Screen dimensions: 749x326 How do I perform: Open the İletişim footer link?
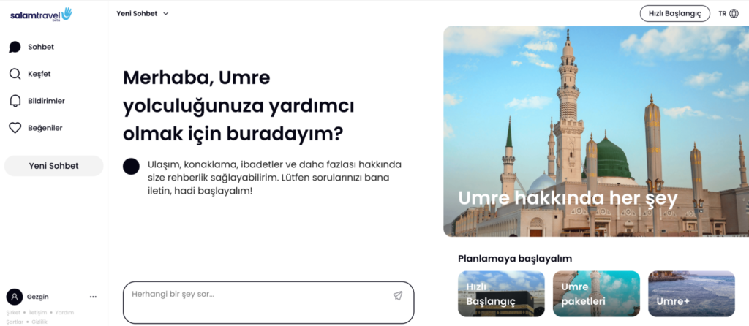(x=38, y=313)
